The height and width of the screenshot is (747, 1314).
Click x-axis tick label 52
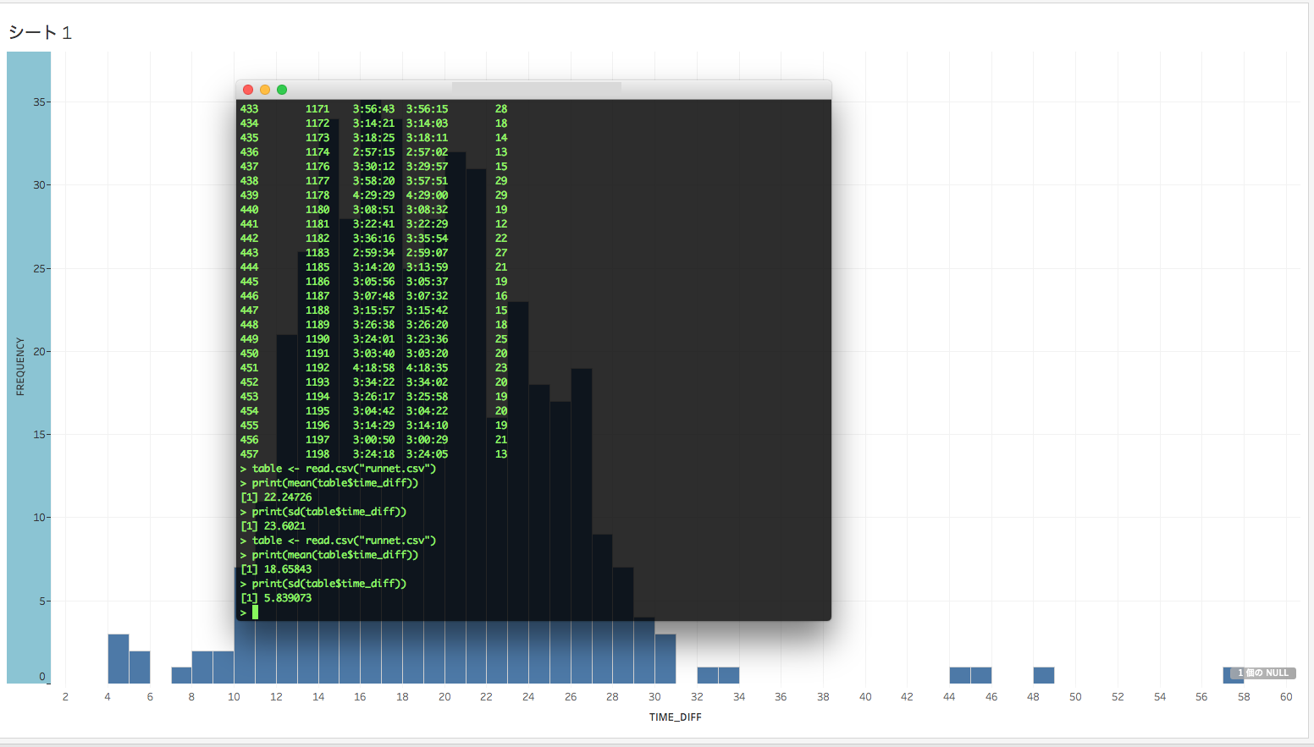coord(1118,697)
